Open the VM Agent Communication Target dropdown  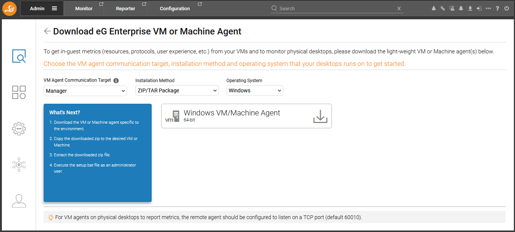85,90
